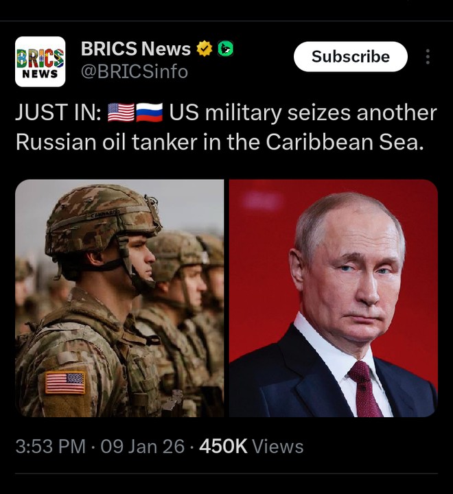
Task: Open the BRICS News profile avatar
Action: (40, 62)
